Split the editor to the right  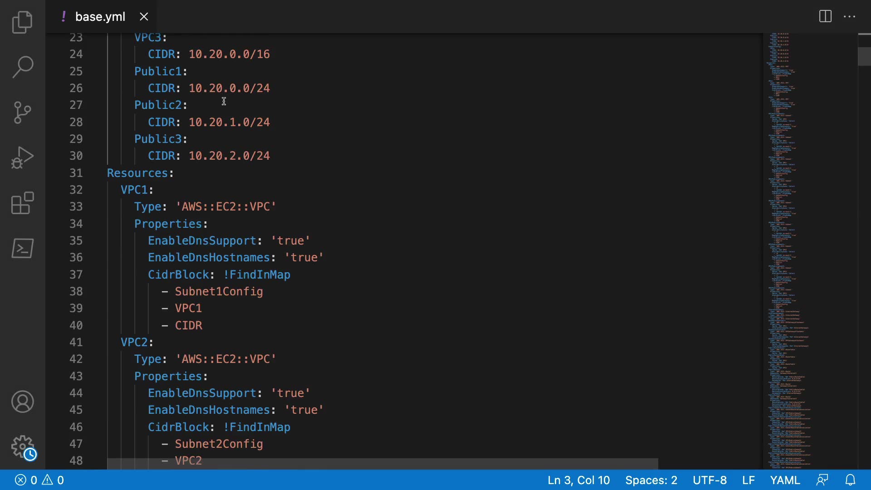(x=825, y=17)
